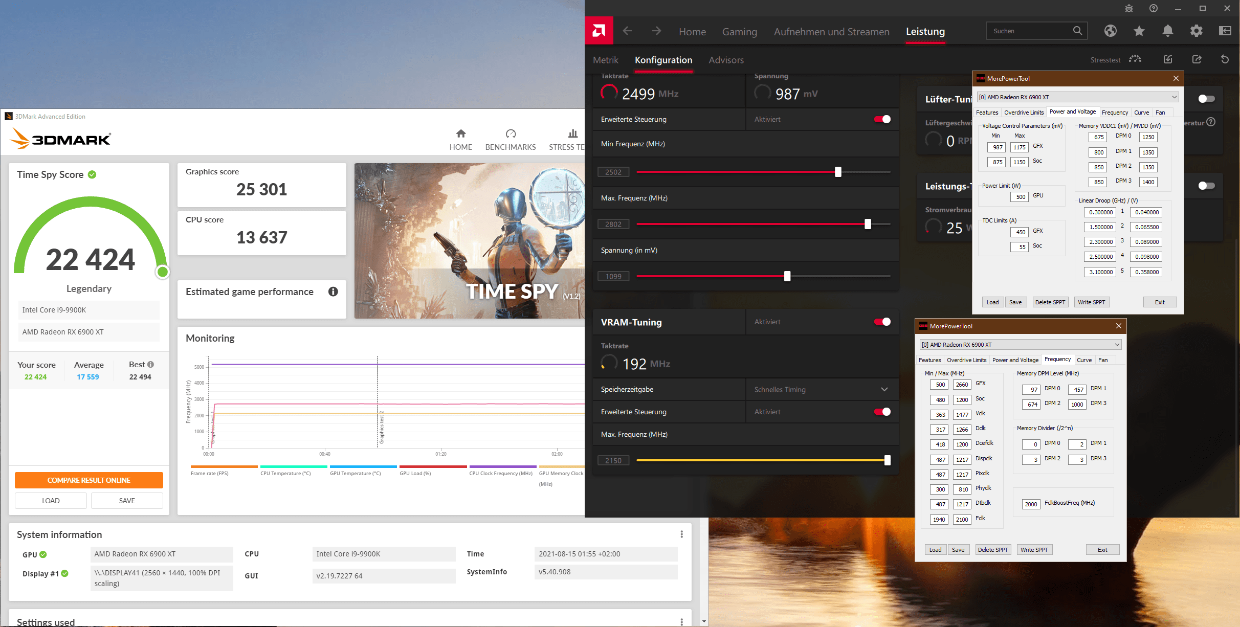Click Max. Frequenz VRAM yellow slider handle

887,460
